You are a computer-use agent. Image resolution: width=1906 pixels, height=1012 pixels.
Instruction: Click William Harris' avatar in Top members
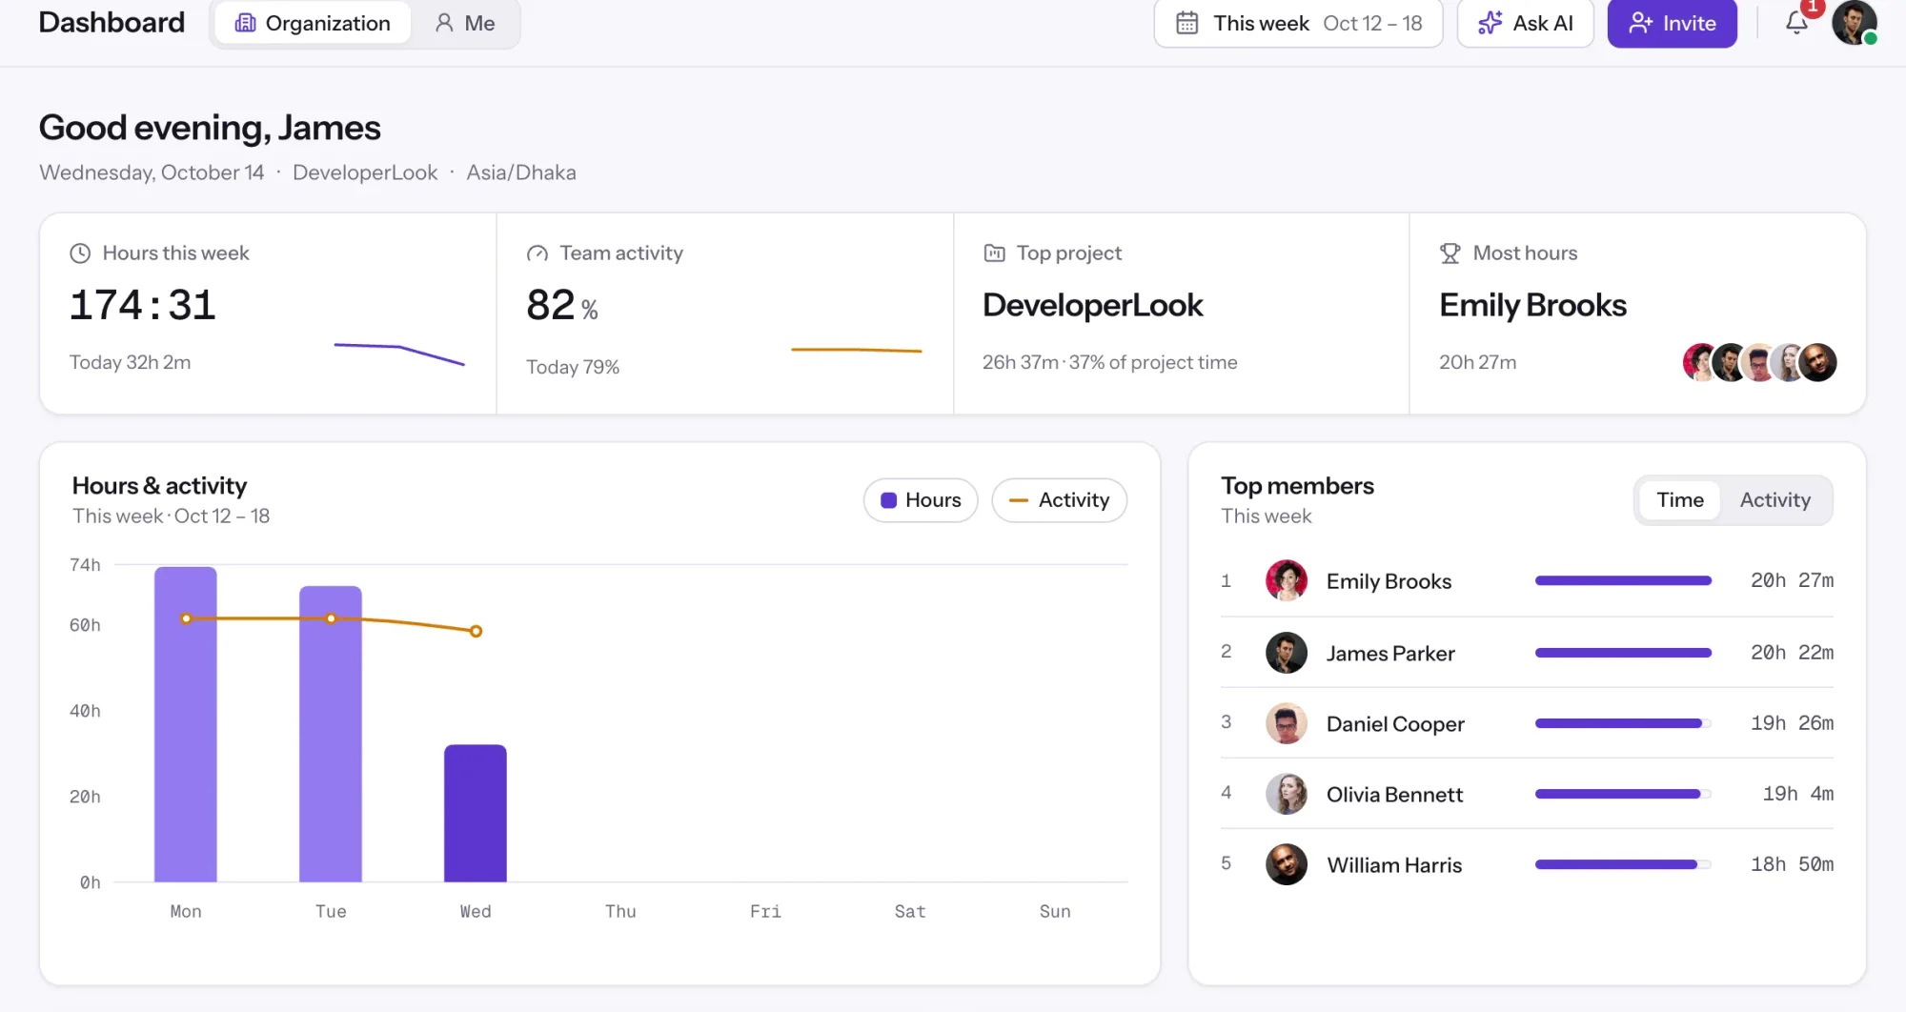(1287, 864)
